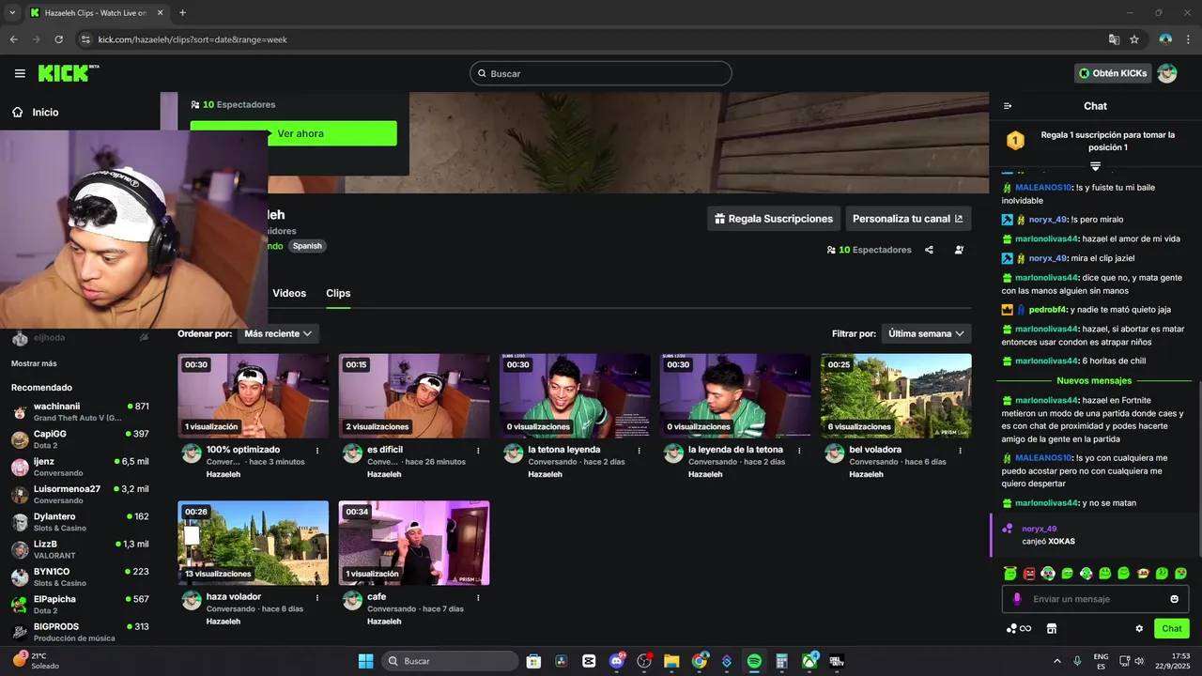
Task: Click the Kick search field
Action: coord(601,73)
